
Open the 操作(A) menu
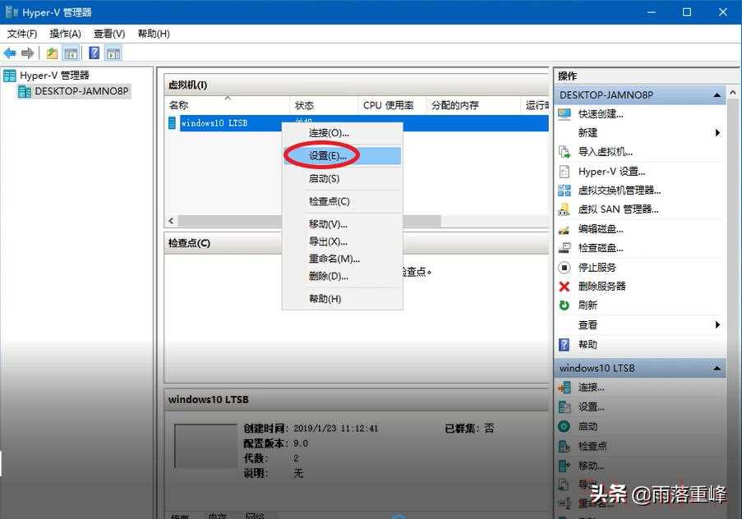65,34
